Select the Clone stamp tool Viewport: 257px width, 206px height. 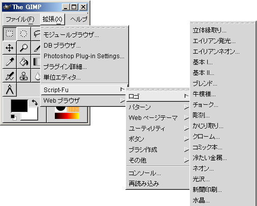(x=24, y=76)
